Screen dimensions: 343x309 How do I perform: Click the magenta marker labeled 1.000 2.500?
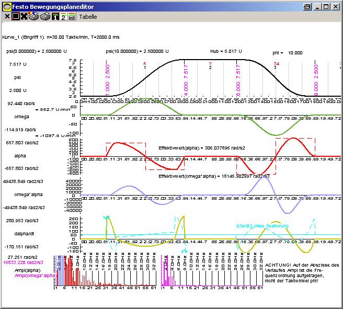tap(107, 80)
